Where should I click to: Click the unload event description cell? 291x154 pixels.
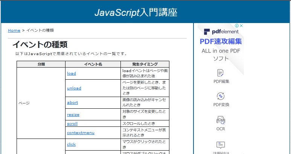tap(145, 88)
